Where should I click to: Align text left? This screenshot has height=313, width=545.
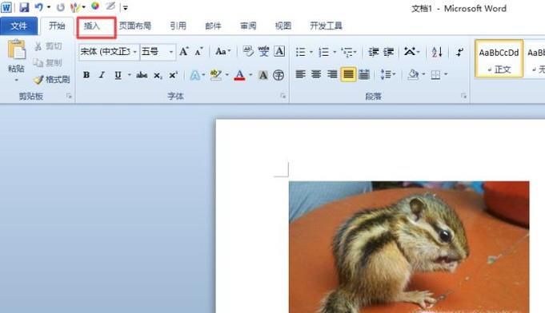point(300,74)
